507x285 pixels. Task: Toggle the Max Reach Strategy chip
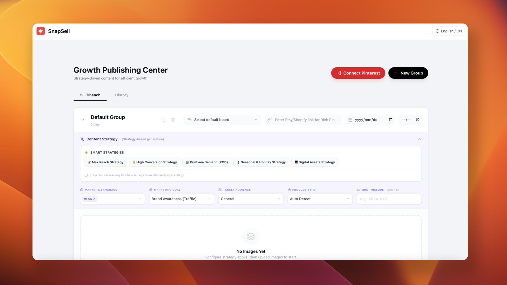point(106,162)
